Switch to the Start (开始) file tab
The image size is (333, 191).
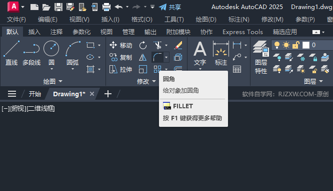tap(35, 94)
